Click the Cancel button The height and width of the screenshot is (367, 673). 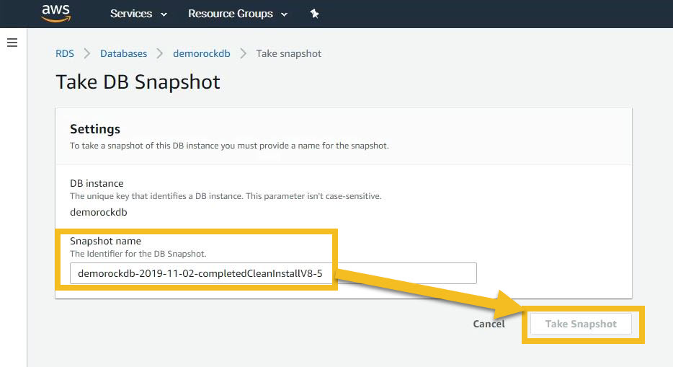pyautogui.click(x=489, y=324)
